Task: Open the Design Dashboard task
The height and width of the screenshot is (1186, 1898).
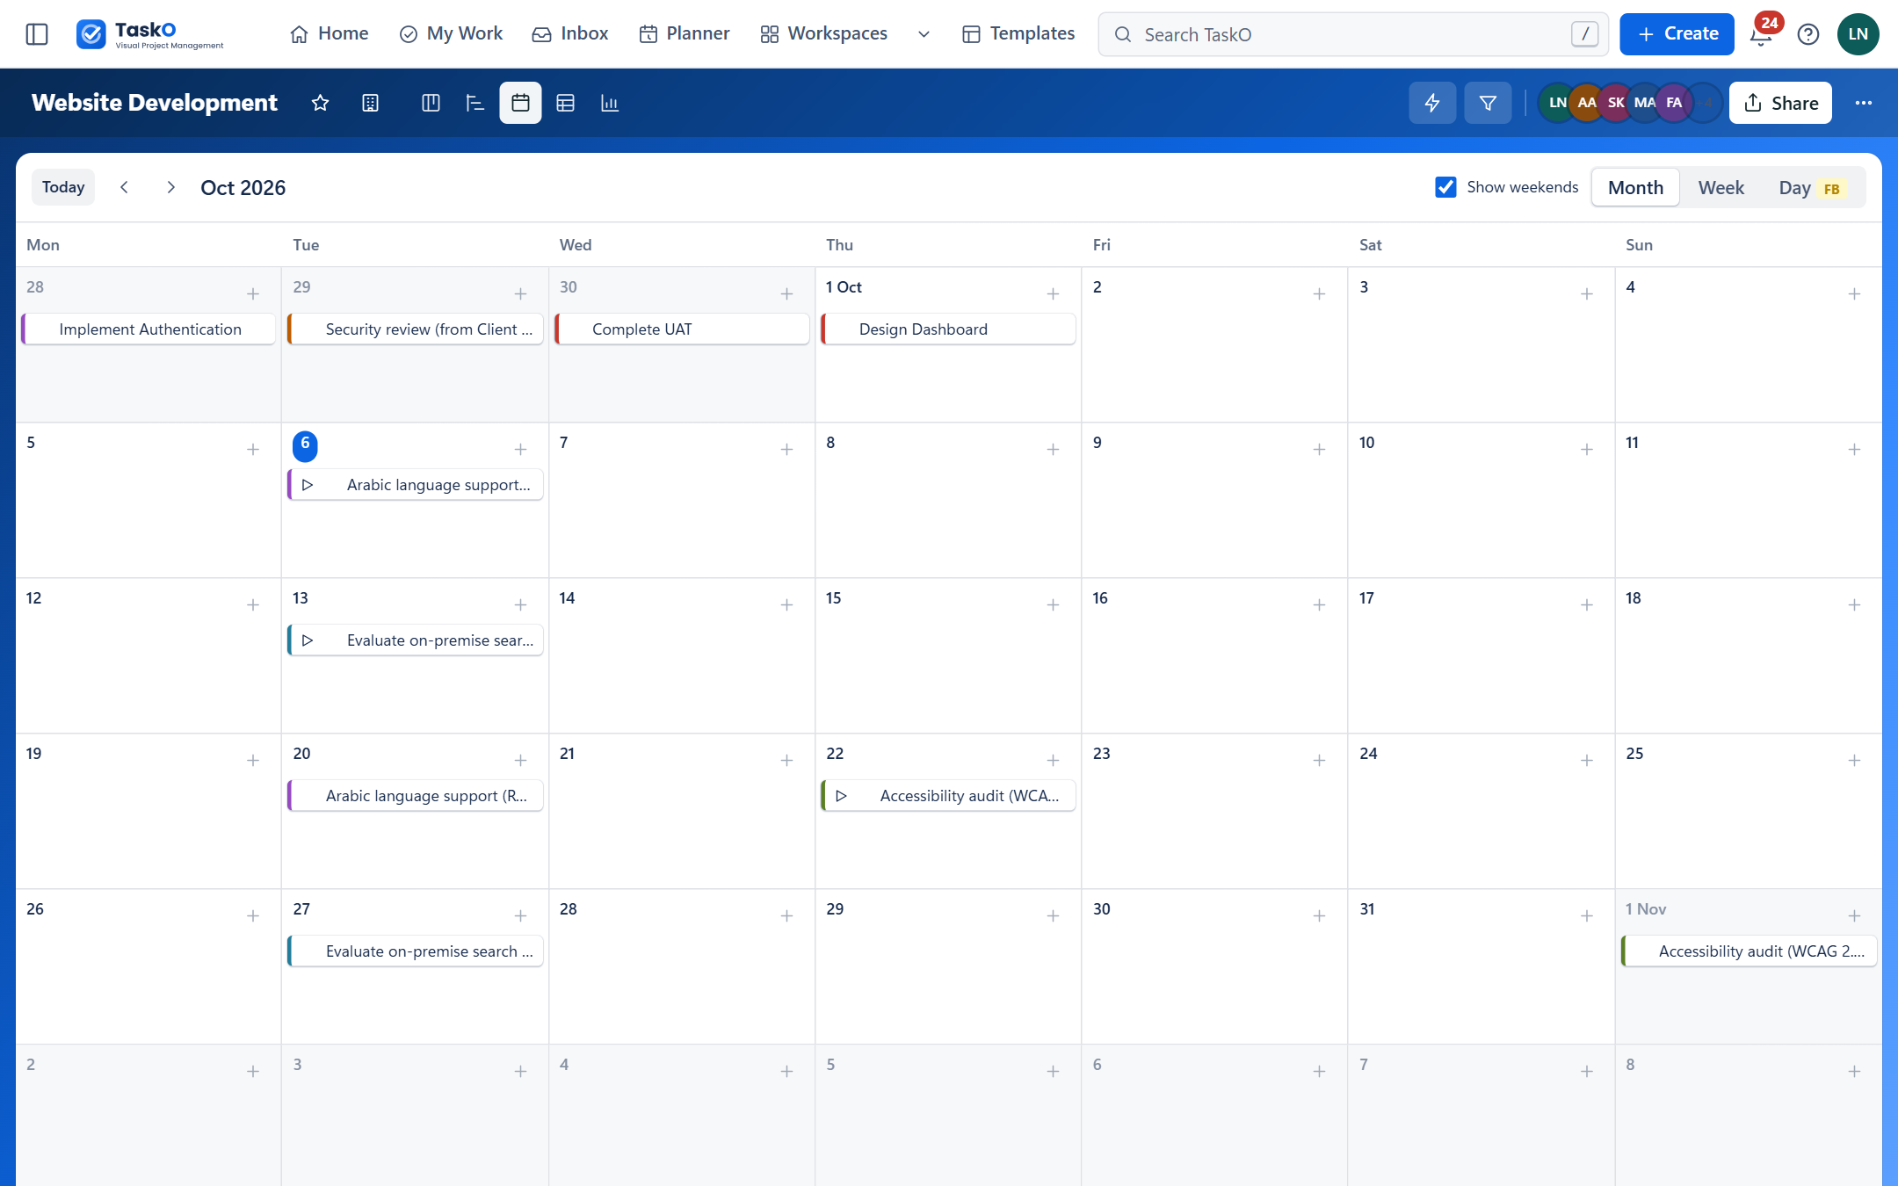Action: (x=948, y=329)
